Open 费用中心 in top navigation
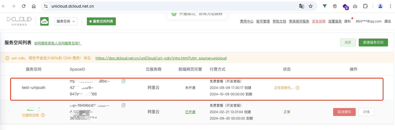 coord(247,21)
